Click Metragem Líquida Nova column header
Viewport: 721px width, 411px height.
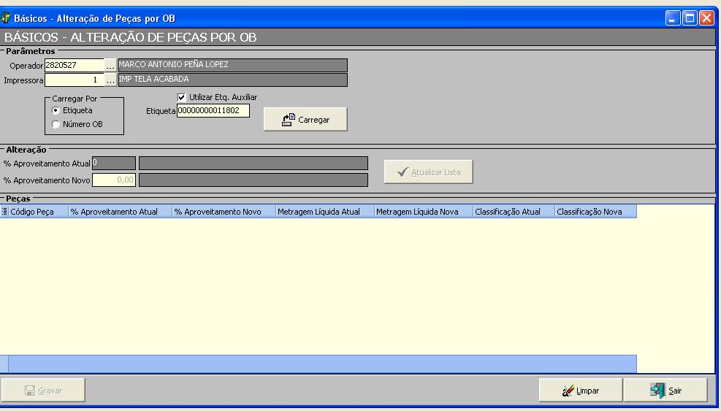coord(423,212)
